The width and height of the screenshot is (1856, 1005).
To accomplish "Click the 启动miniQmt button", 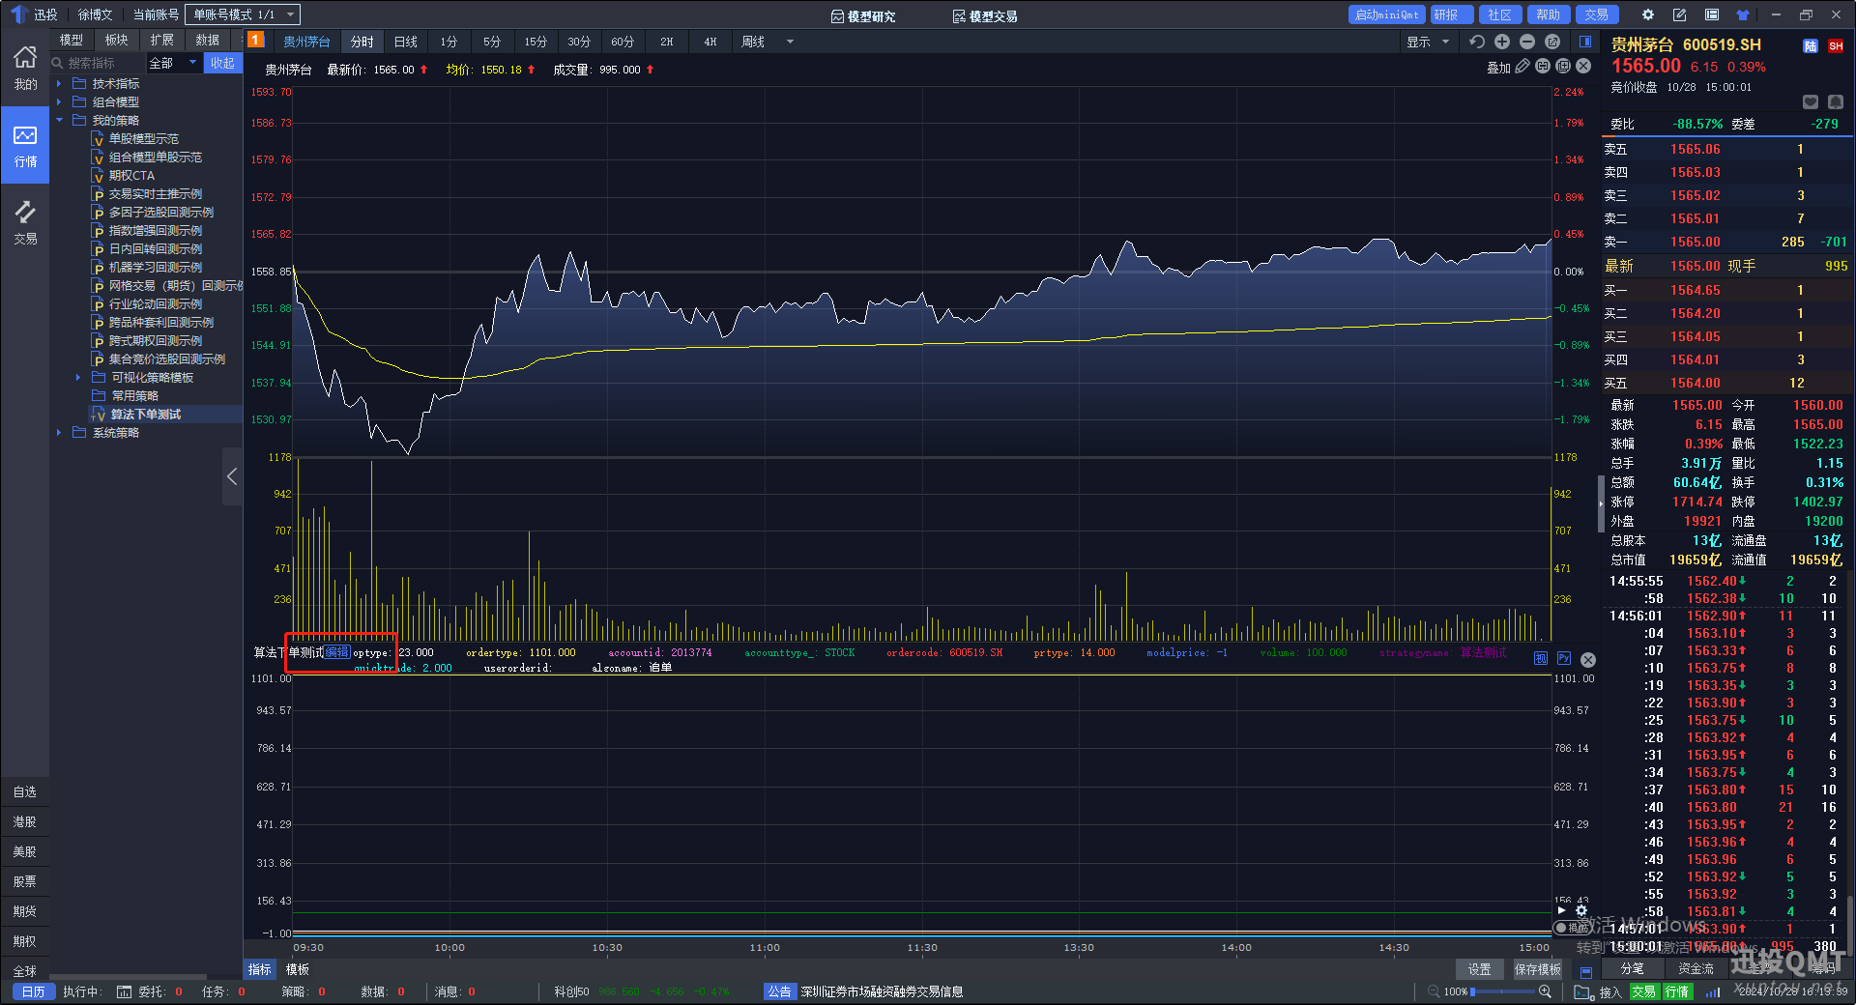I will point(1387,14).
